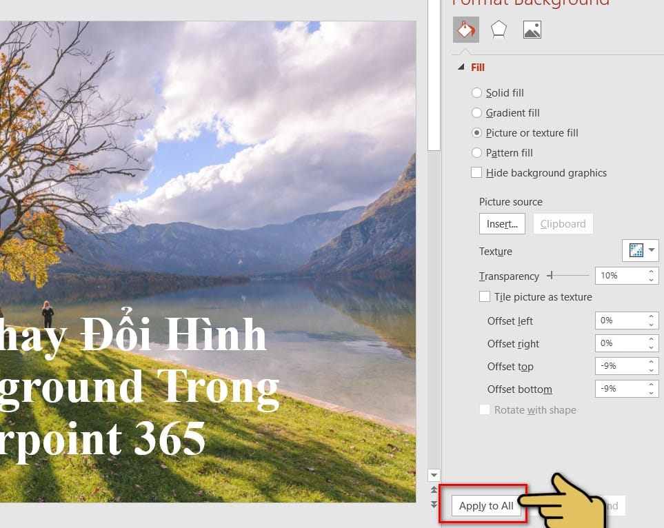Click the Clipboard picture source button

point(563,223)
